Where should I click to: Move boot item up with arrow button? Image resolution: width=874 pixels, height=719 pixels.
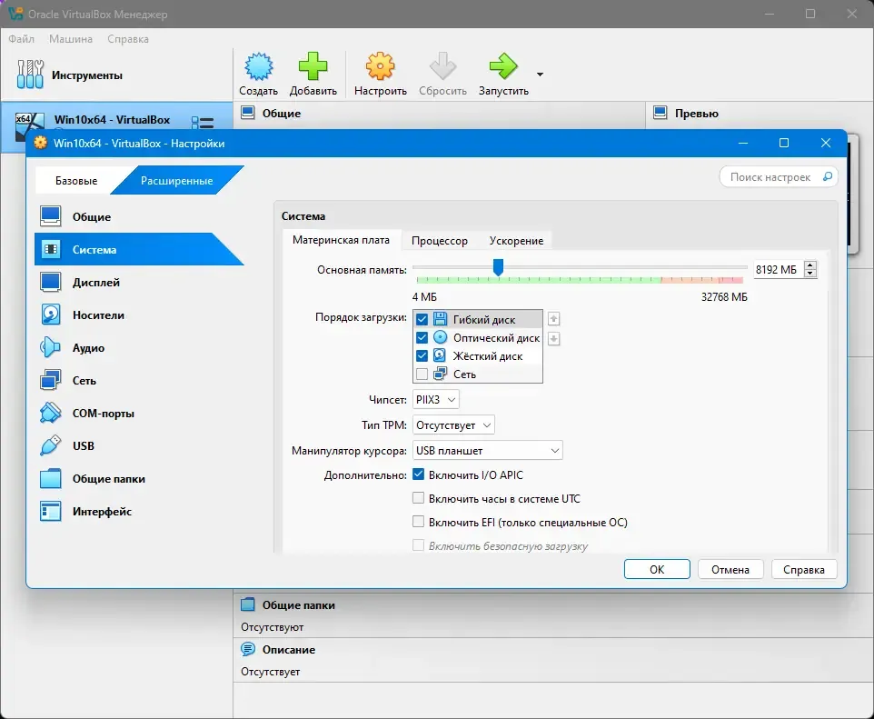point(553,319)
